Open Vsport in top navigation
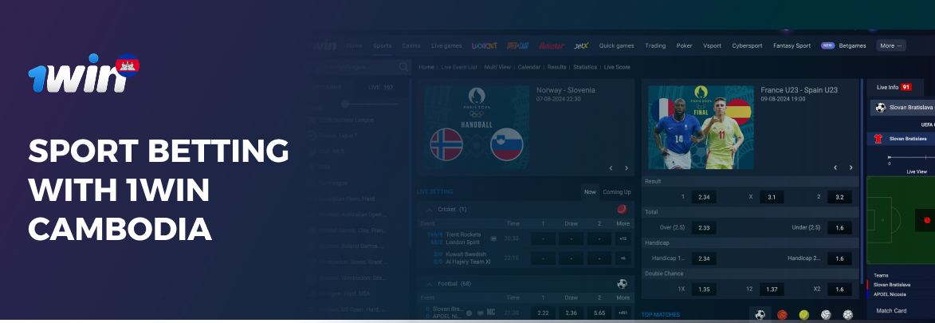This screenshot has width=935, height=323. click(x=712, y=46)
